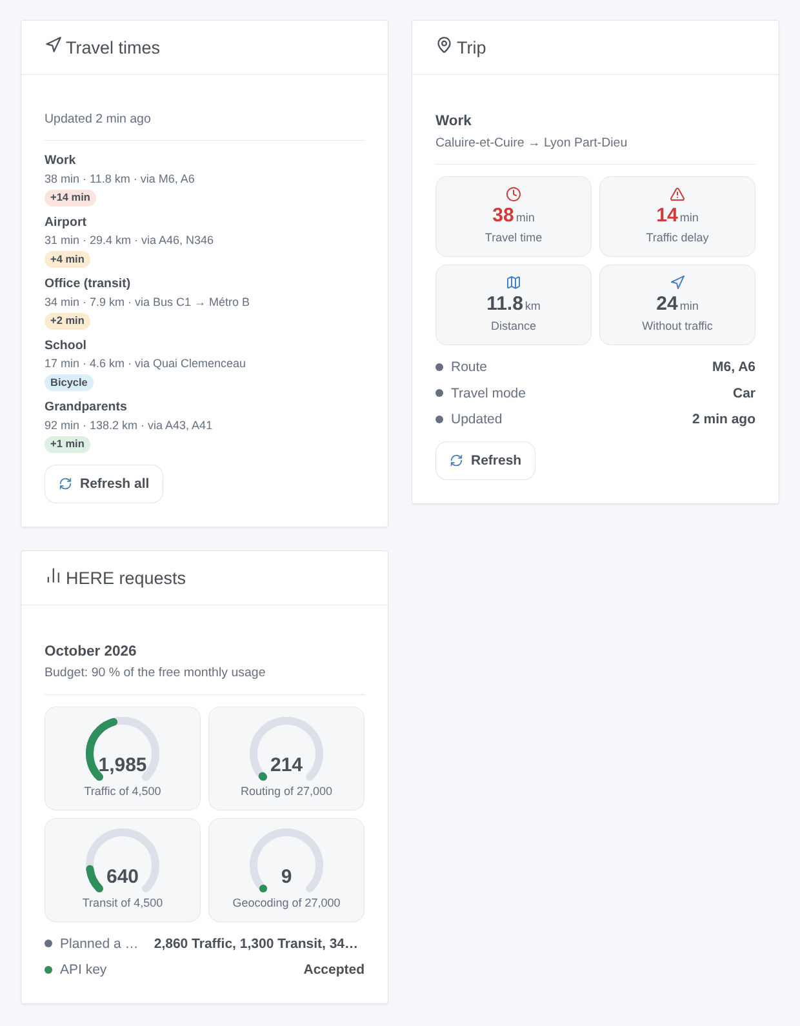Click 38 min · 11.8 km via M6, A6 line

(119, 179)
